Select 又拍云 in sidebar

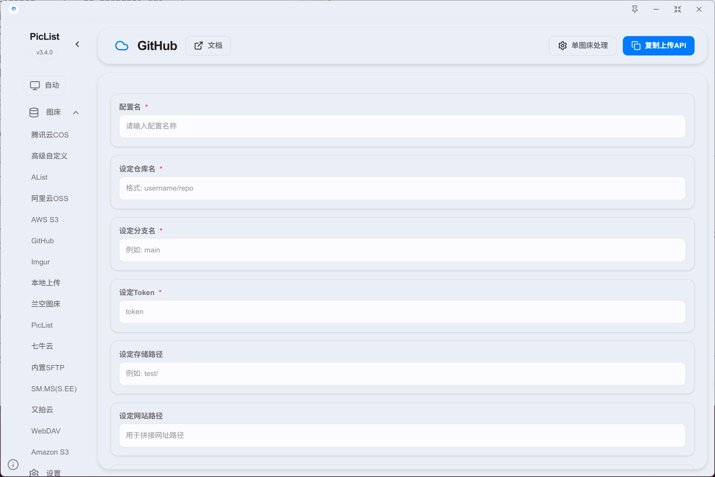[x=42, y=410]
